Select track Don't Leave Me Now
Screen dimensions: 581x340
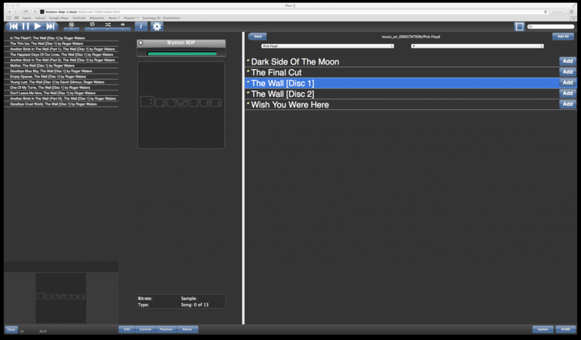[x=61, y=93]
